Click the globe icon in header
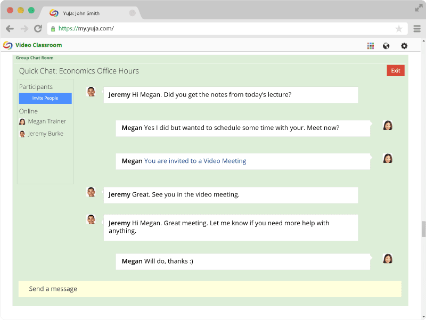426x327 pixels. tap(386, 46)
